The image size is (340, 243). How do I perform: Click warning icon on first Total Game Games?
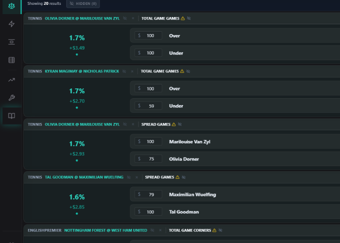[x=183, y=18]
